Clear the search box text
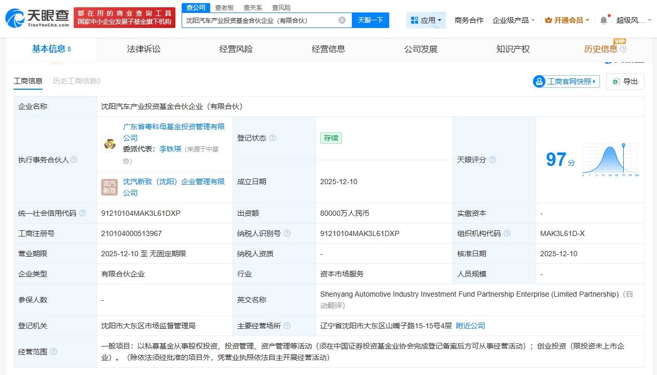 point(341,20)
